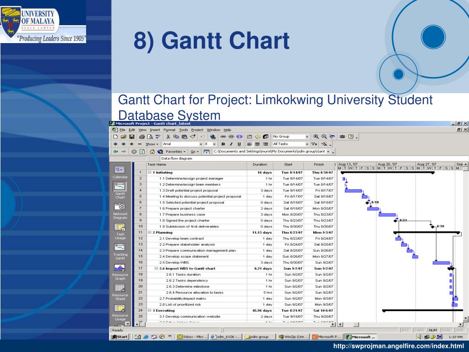This screenshot has height=352, width=469.
Task: Open the Edit menu
Action: (132, 130)
